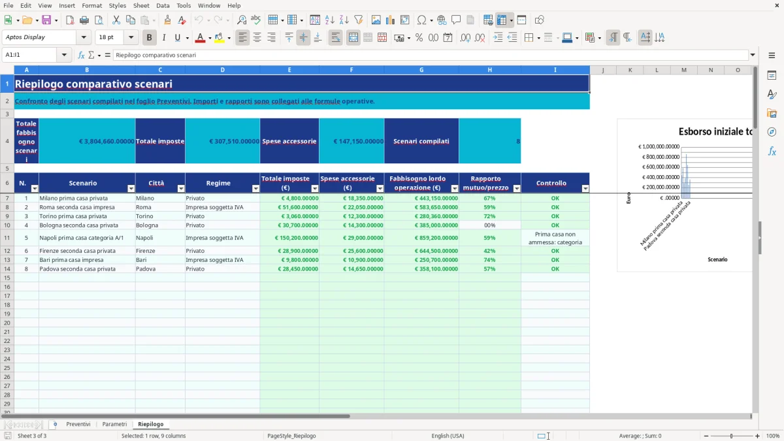Click the Save document icon
The image size is (784, 441).
point(47,20)
